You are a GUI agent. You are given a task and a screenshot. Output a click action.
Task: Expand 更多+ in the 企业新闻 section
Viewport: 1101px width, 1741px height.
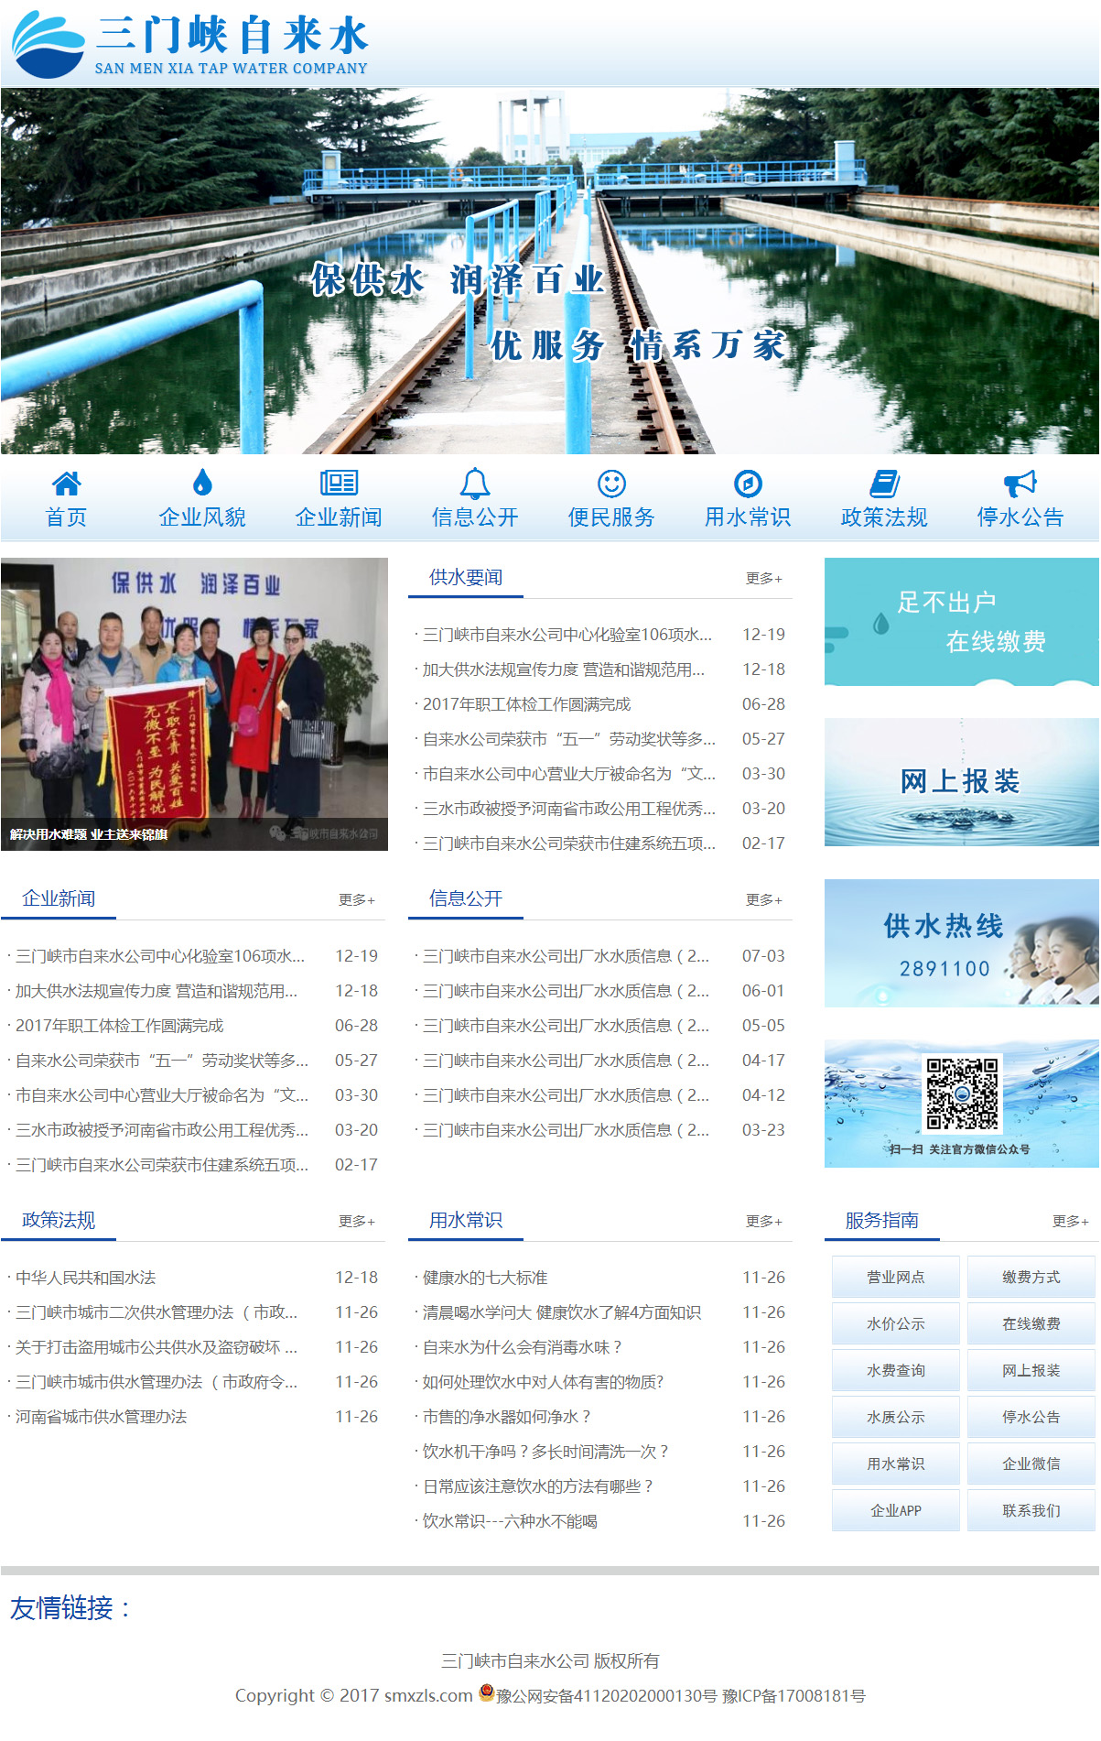(x=356, y=900)
